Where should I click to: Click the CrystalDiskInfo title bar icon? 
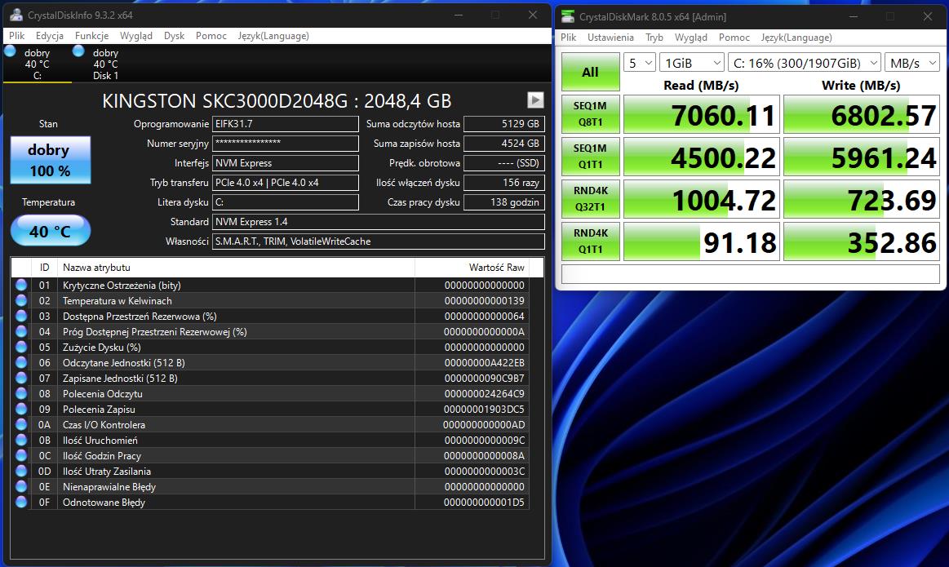click(16, 16)
